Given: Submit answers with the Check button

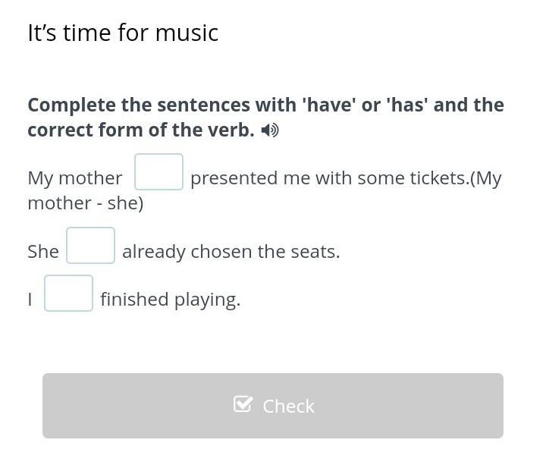Looking at the screenshot, I should pos(273,406).
